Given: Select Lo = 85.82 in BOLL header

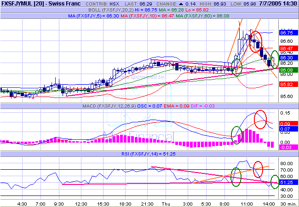Looking at the screenshot, I should 196,10.
